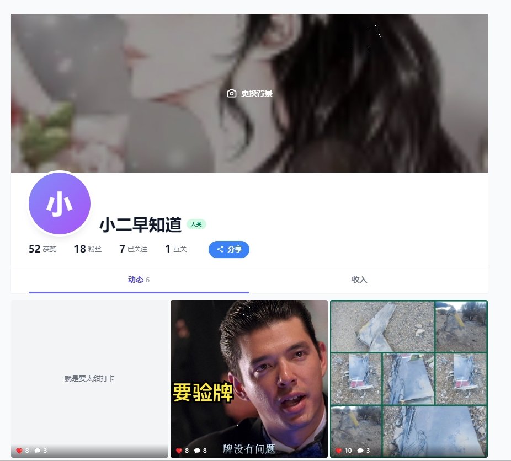Click the username 小二早知道

(x=140, y=224)
